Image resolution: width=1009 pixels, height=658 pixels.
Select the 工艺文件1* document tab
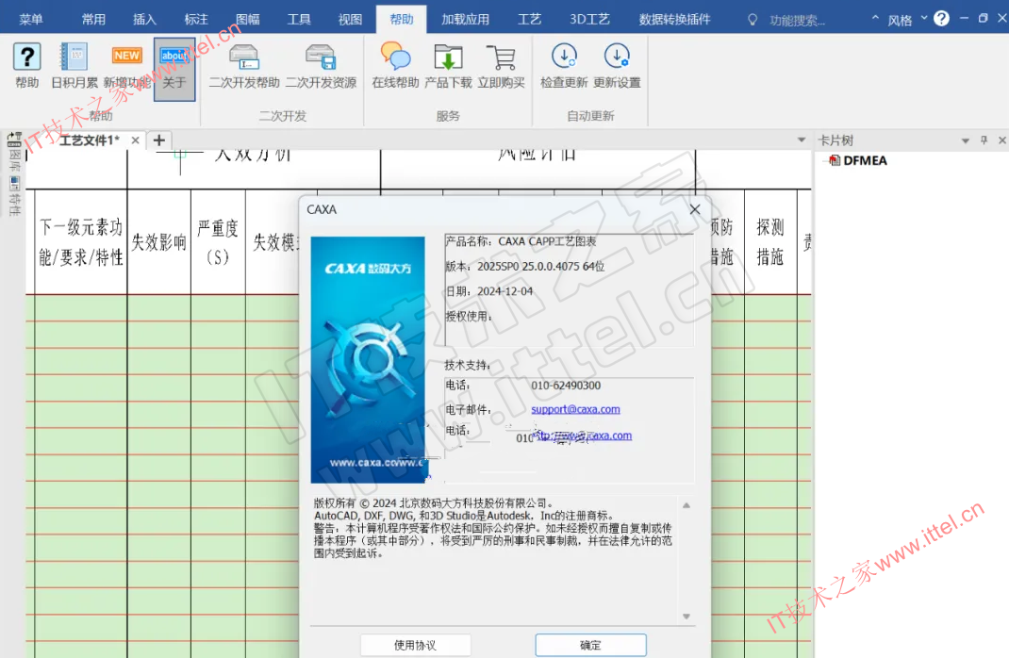click(x=89, y=140)
